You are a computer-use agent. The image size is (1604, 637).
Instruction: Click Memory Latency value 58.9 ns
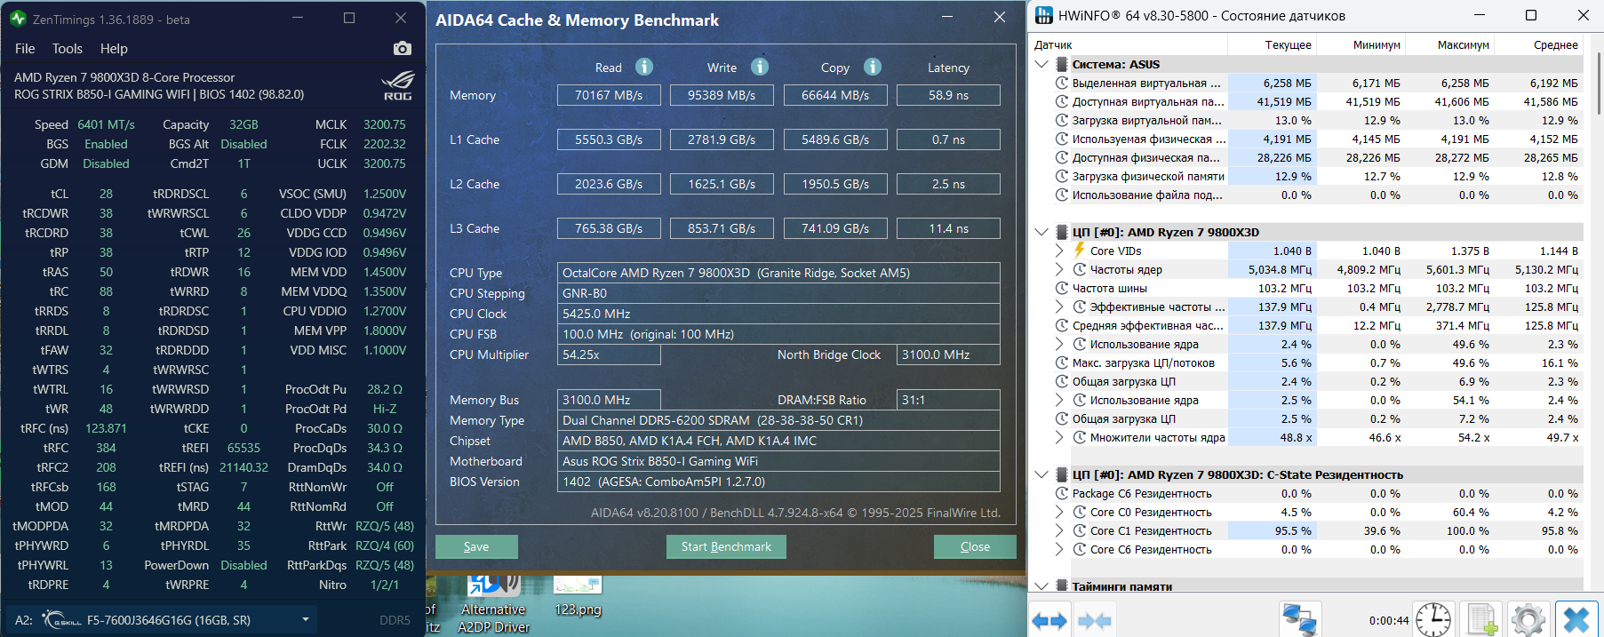(x=948, y=95)
